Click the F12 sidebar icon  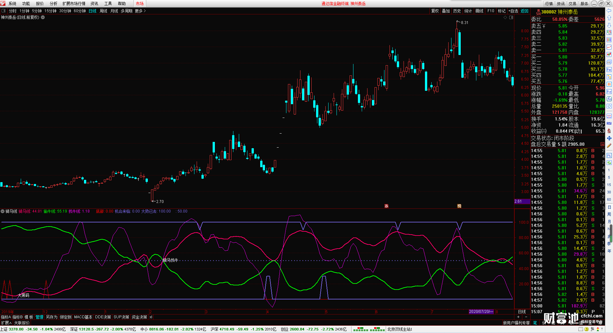(609, 92)
